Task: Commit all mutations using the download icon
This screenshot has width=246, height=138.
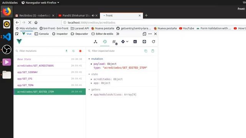Action: pyautogui.click(x=66, y=51)
